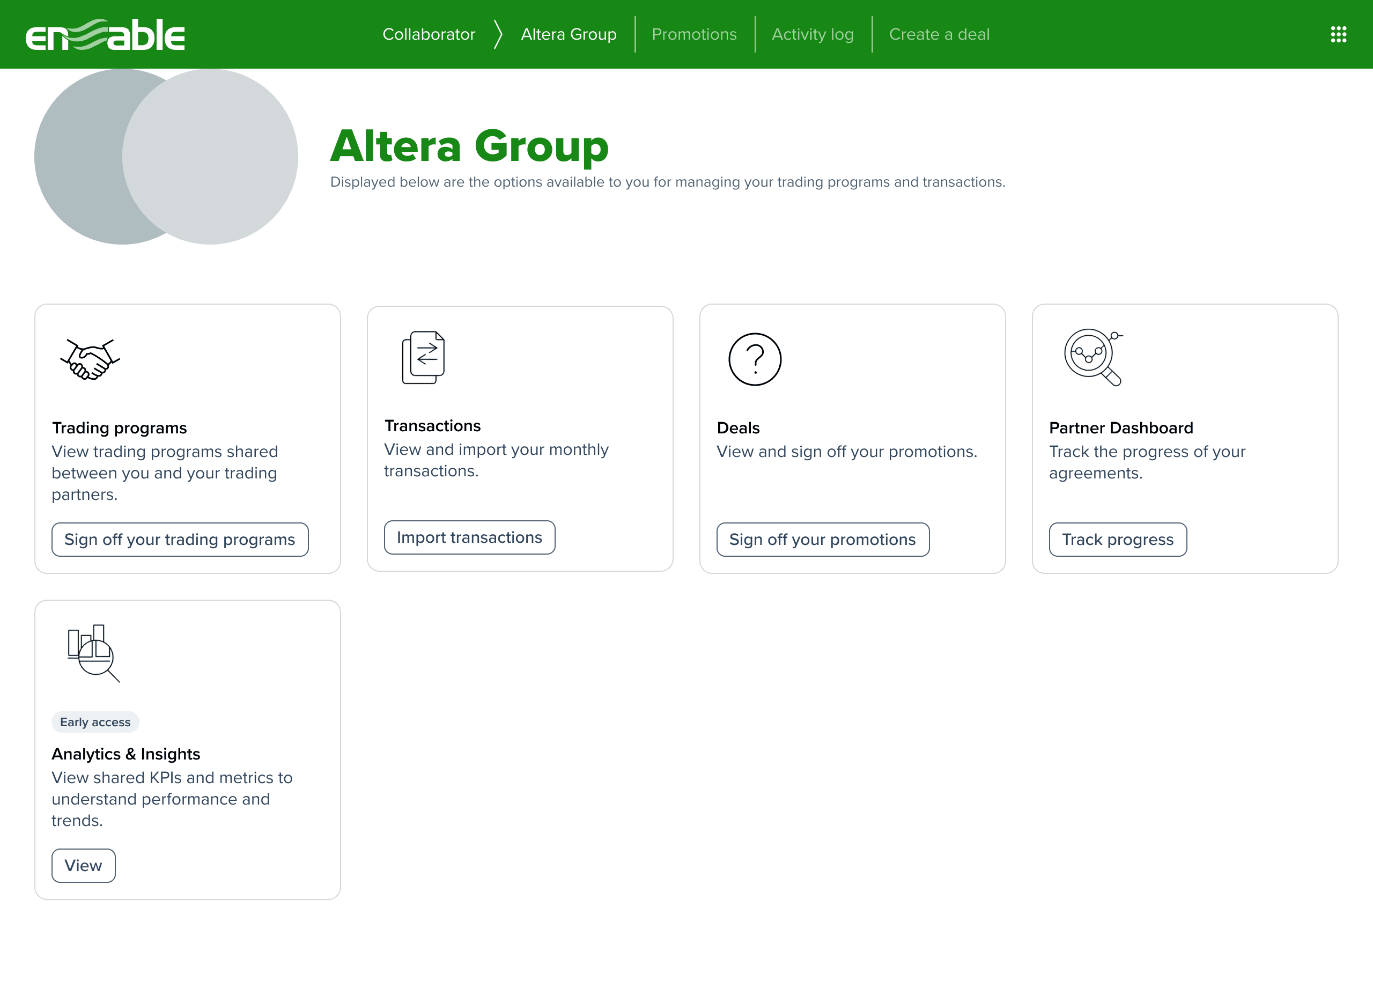The height and width of the screenshot is (1003, 1373).
Task: Click the Early access badge
Action: click(95, 722)
